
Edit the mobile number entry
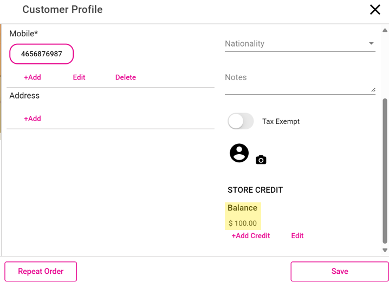(79, 77)
